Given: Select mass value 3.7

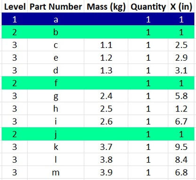Looking at the screenshot, I should click(106, 147).
